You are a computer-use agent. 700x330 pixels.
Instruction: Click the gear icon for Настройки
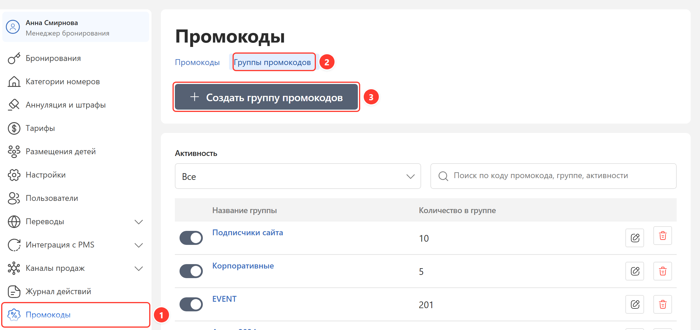pyautogui.click(x=14, y=175)
